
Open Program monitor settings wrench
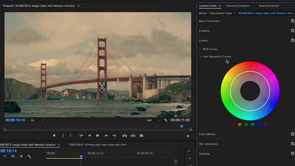[x=165, y=120]
